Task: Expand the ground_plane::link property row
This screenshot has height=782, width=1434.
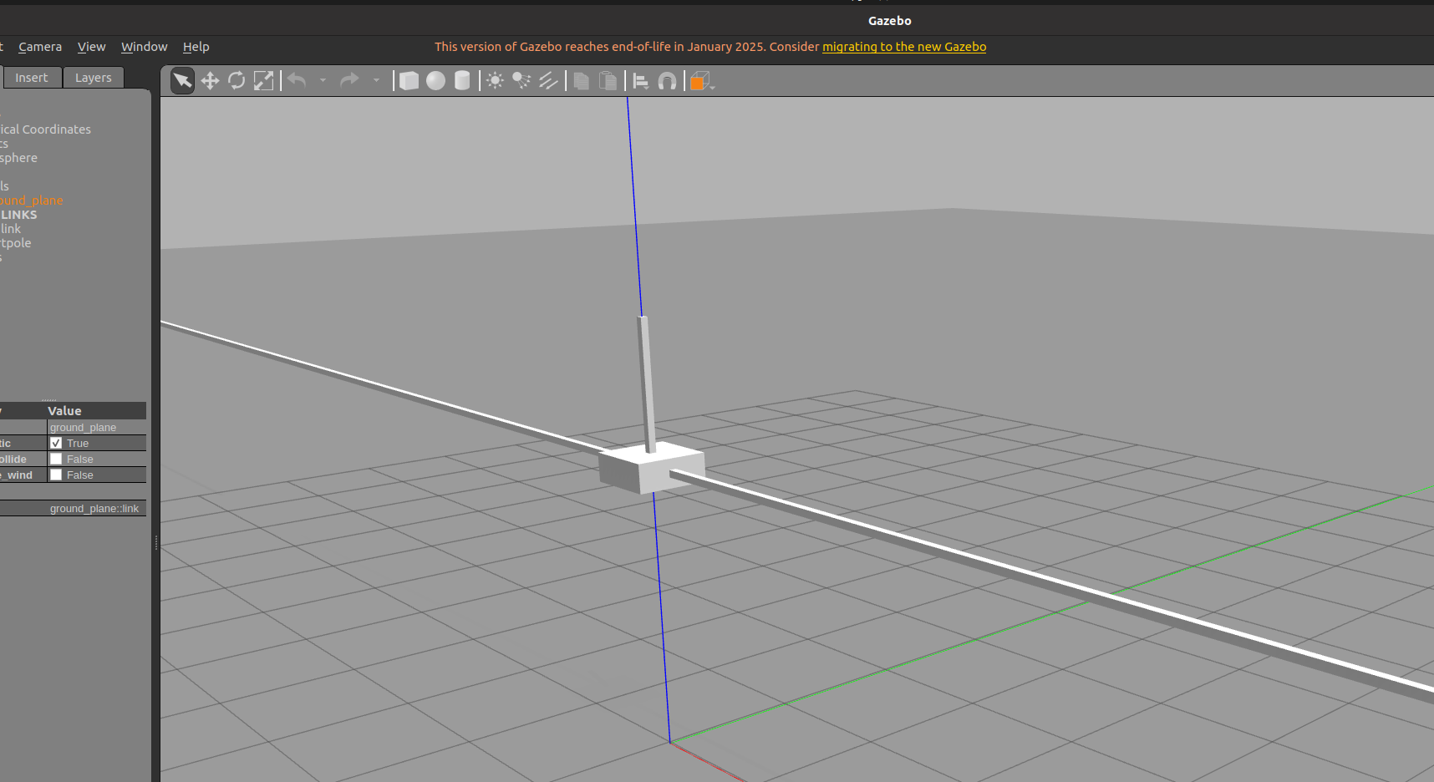Action: point(73,508)
